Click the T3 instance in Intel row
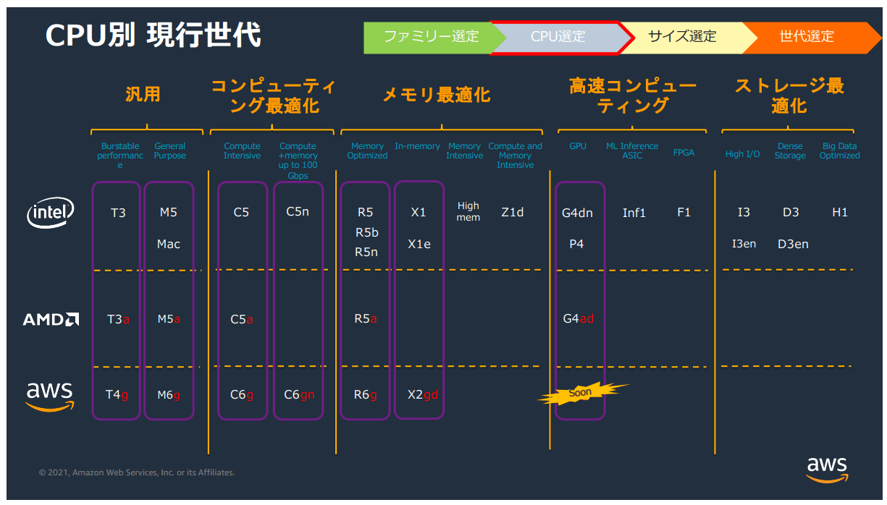The width and height of the screenshot is (887, 505). pos(118,212)
